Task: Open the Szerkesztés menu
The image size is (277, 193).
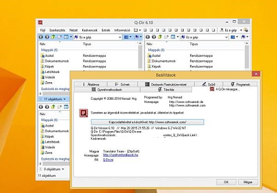Action: click(x=57, y=30)
